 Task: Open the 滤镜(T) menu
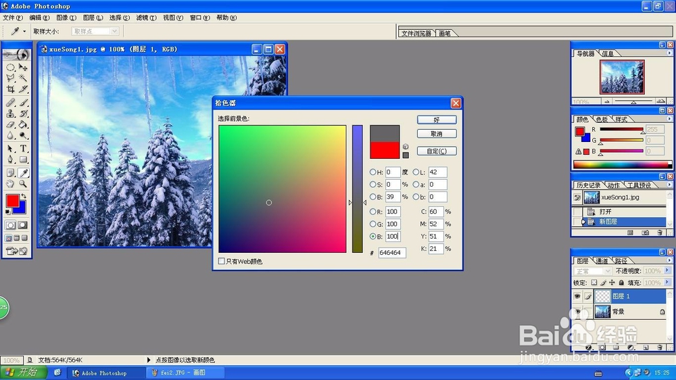click(146, 18)
